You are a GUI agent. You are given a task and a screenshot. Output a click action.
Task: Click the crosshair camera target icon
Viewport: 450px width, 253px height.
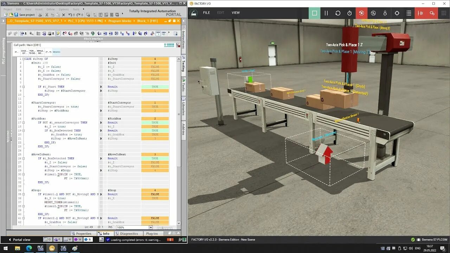point(397,13)
